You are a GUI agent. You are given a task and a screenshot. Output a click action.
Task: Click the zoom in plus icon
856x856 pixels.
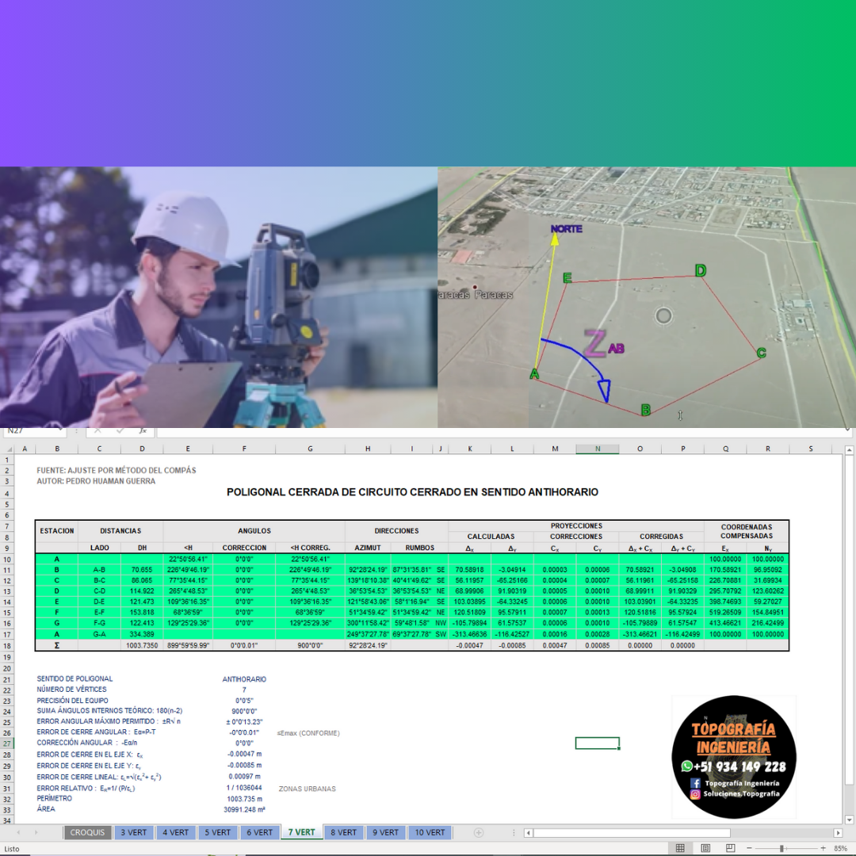click(x=824, y=848)
